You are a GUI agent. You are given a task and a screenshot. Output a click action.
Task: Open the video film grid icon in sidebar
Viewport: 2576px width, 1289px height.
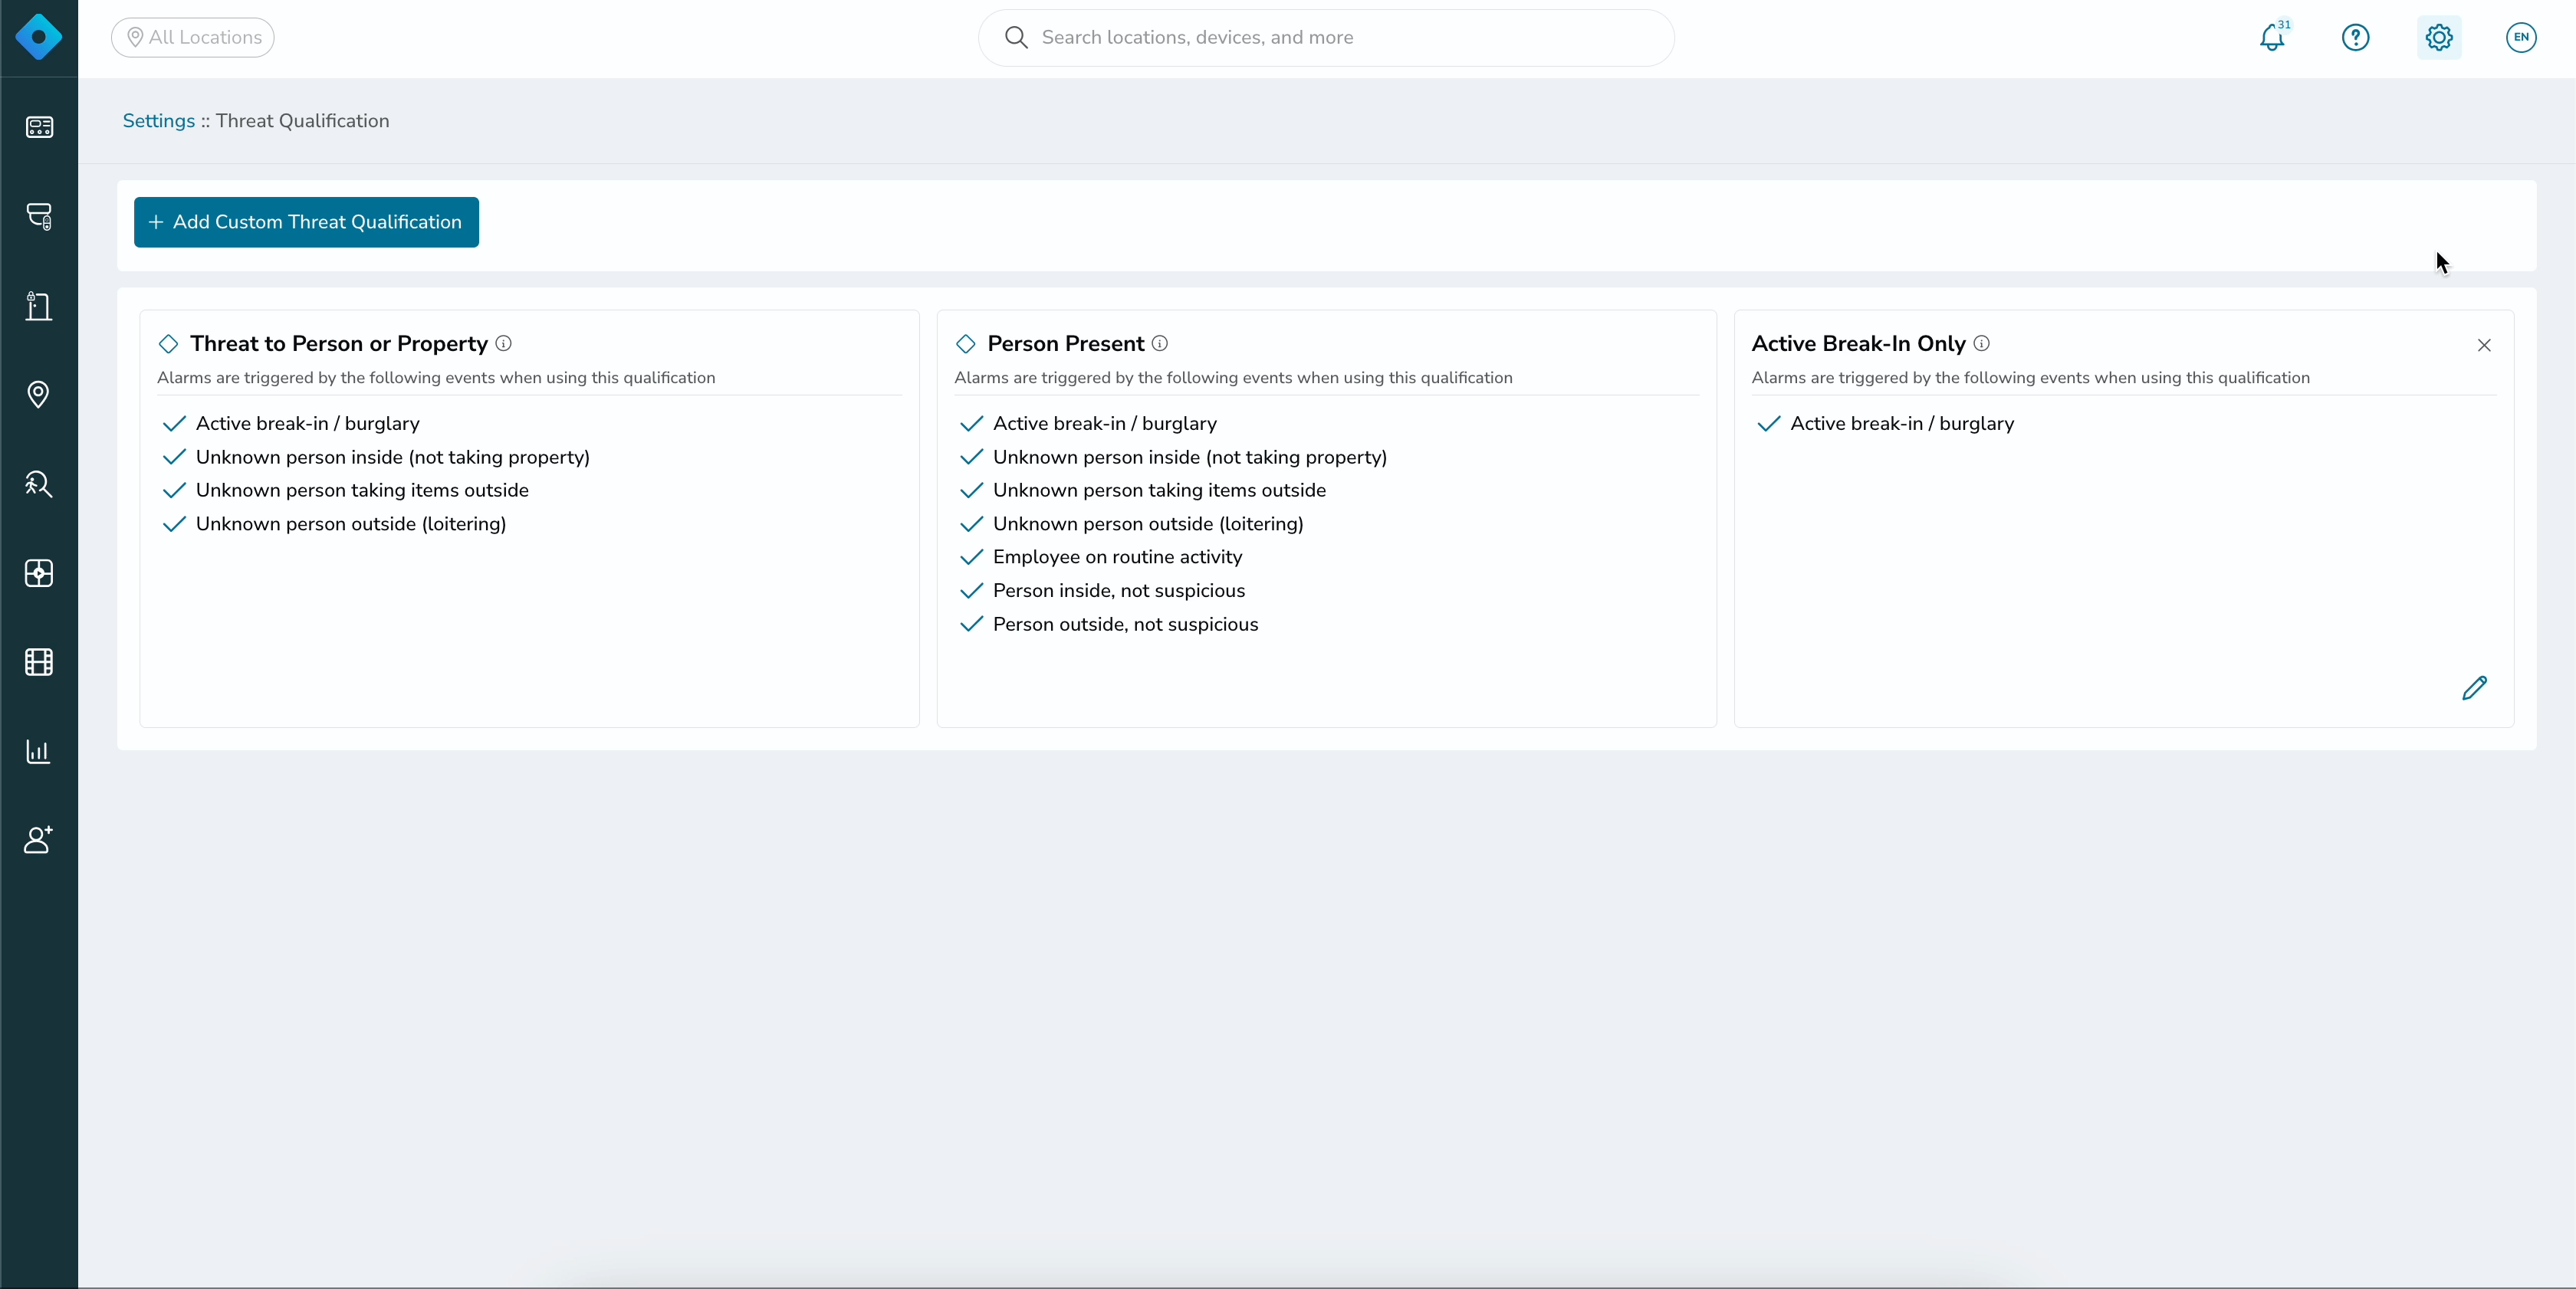(x=39, y=662)
